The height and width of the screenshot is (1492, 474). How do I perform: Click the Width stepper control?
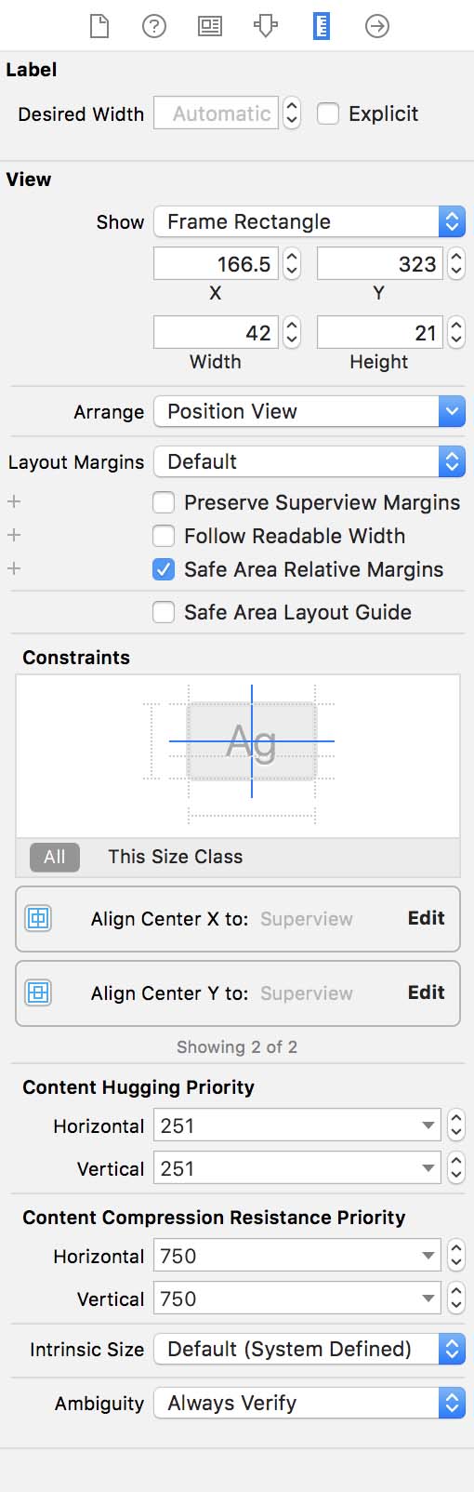[x=292, y=333]
